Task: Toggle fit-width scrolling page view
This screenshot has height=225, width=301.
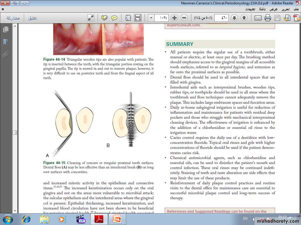Action: pyautogui.click(x=138, y=18)
